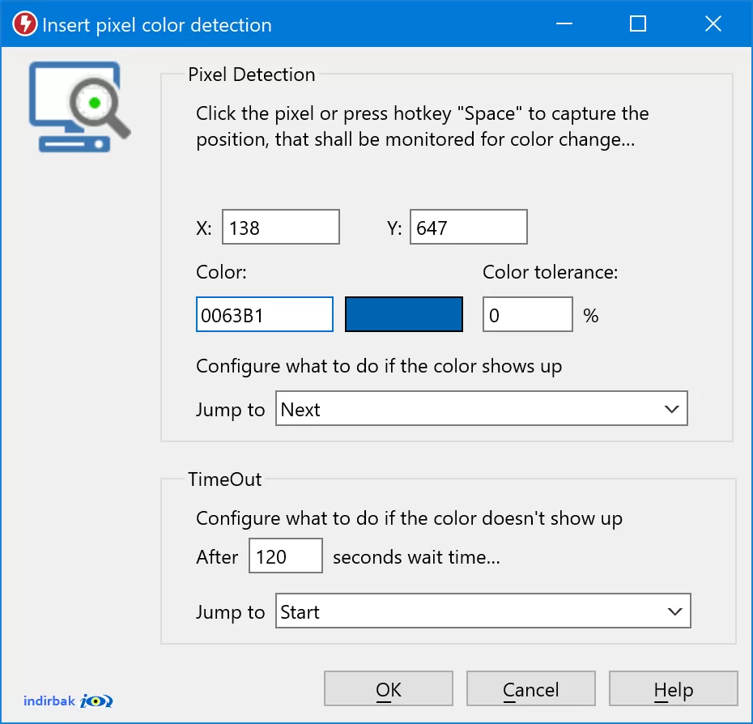Click 'Configure what to do if the color shows up'

(x=379, y=366)
